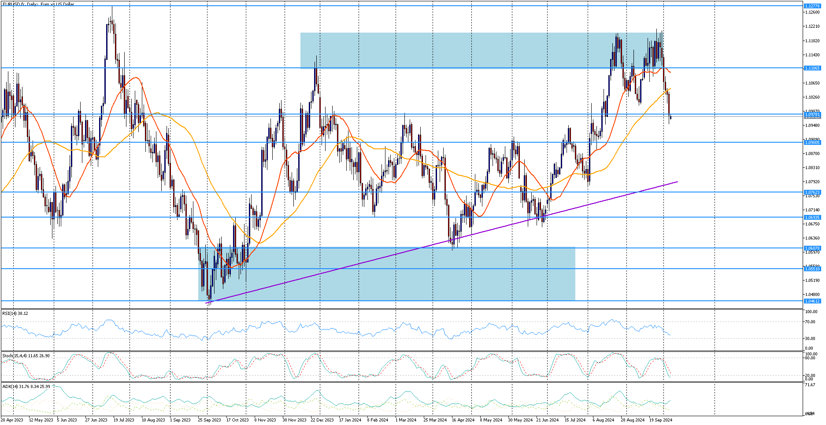Click the 6 Aug 2024 date label
The image size is (826, 425).
[x=604, y=420]
